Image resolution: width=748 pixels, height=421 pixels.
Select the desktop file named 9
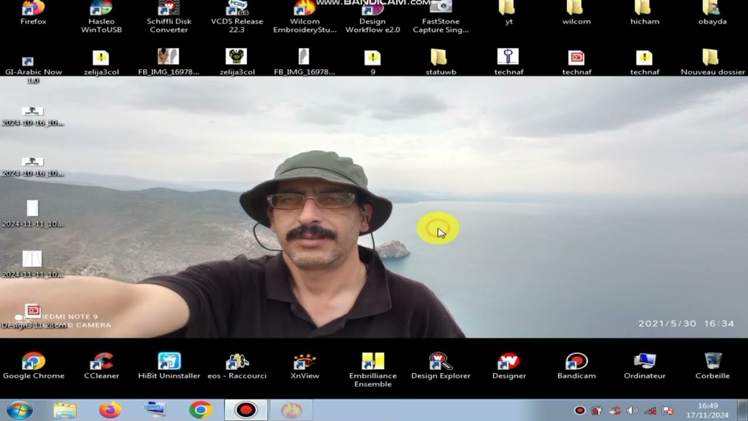tap(372, 62)
